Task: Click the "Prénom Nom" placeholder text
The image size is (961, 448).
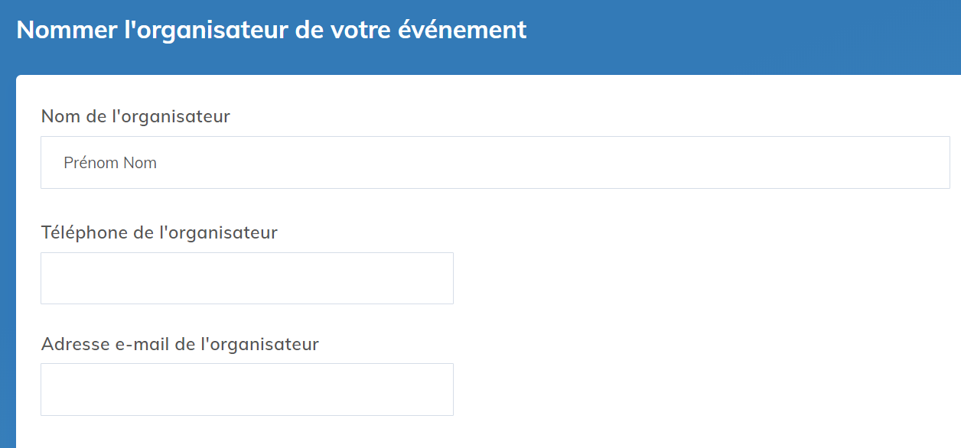Action: click(x=110, y=163)
